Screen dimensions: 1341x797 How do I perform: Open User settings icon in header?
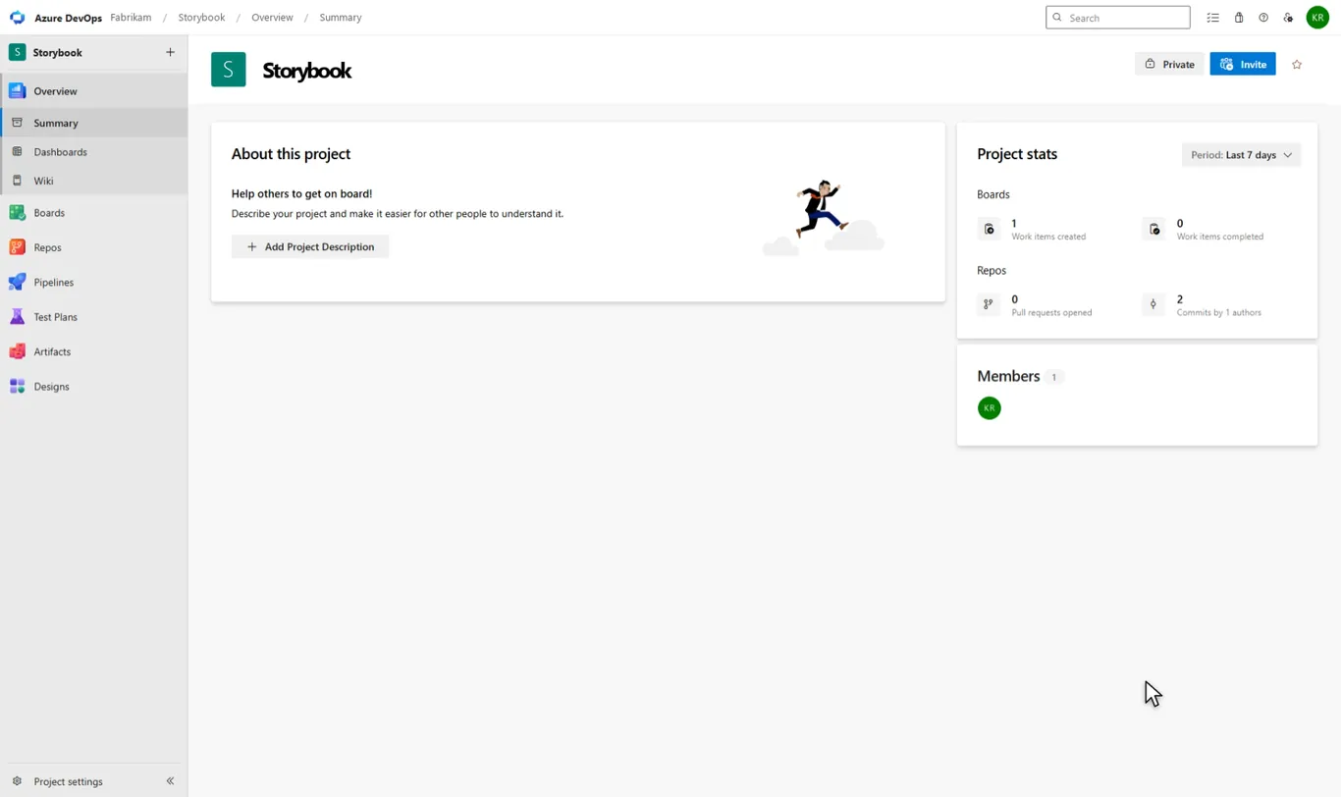(1288, 18)
